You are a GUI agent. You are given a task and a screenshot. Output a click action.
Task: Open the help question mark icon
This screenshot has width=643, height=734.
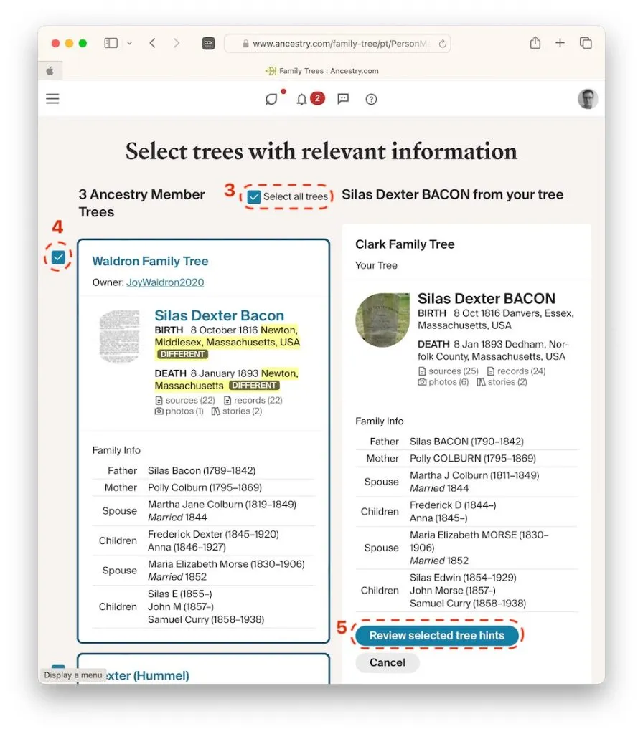pyautogui.click(x=371, y=99)
